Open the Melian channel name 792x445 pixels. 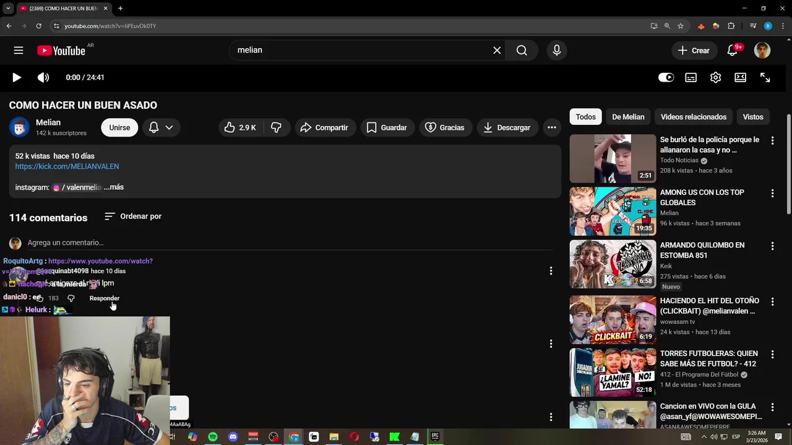(x=48, y=122)
